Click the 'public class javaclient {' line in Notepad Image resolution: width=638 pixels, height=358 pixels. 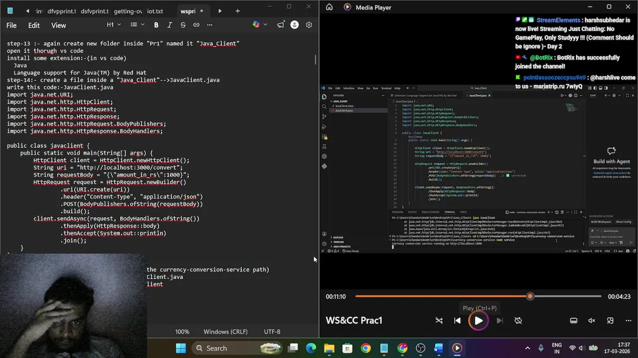click(48, 146)
